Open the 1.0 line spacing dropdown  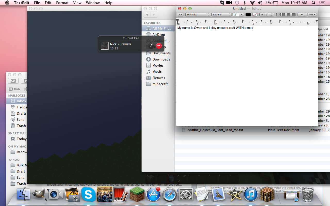[x=302, y=15]
